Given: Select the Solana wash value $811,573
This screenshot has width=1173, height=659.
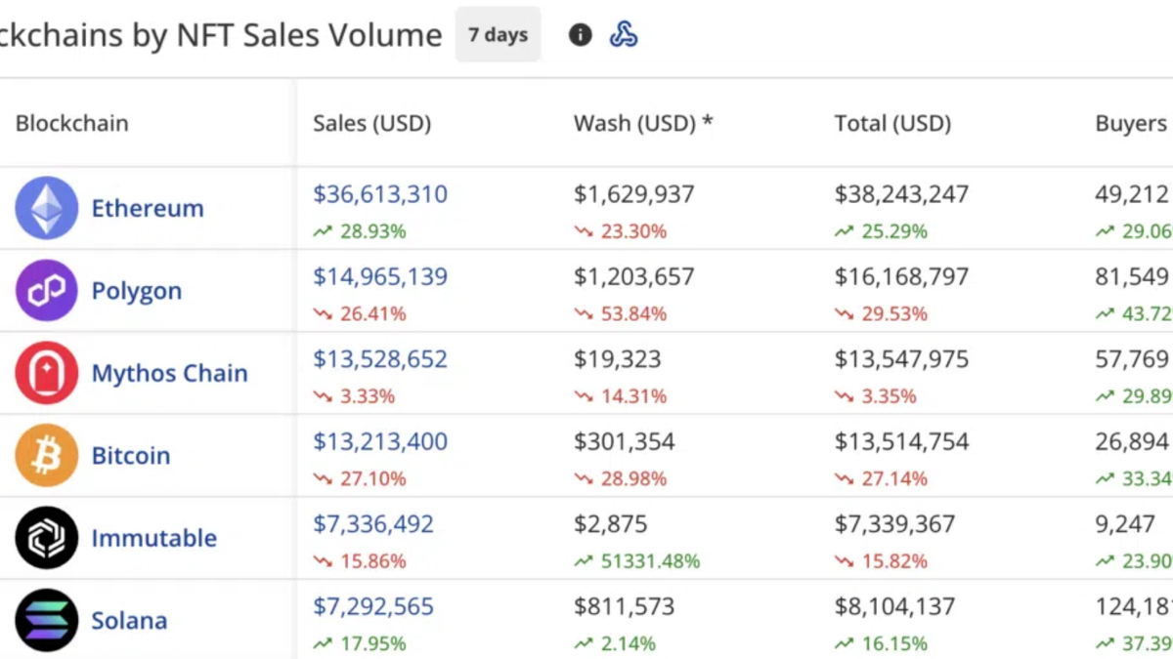Looking at the screenshot, I should [625, 606].
